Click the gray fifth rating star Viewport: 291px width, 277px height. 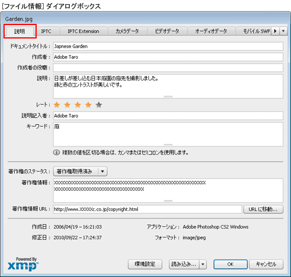(99, 105)
